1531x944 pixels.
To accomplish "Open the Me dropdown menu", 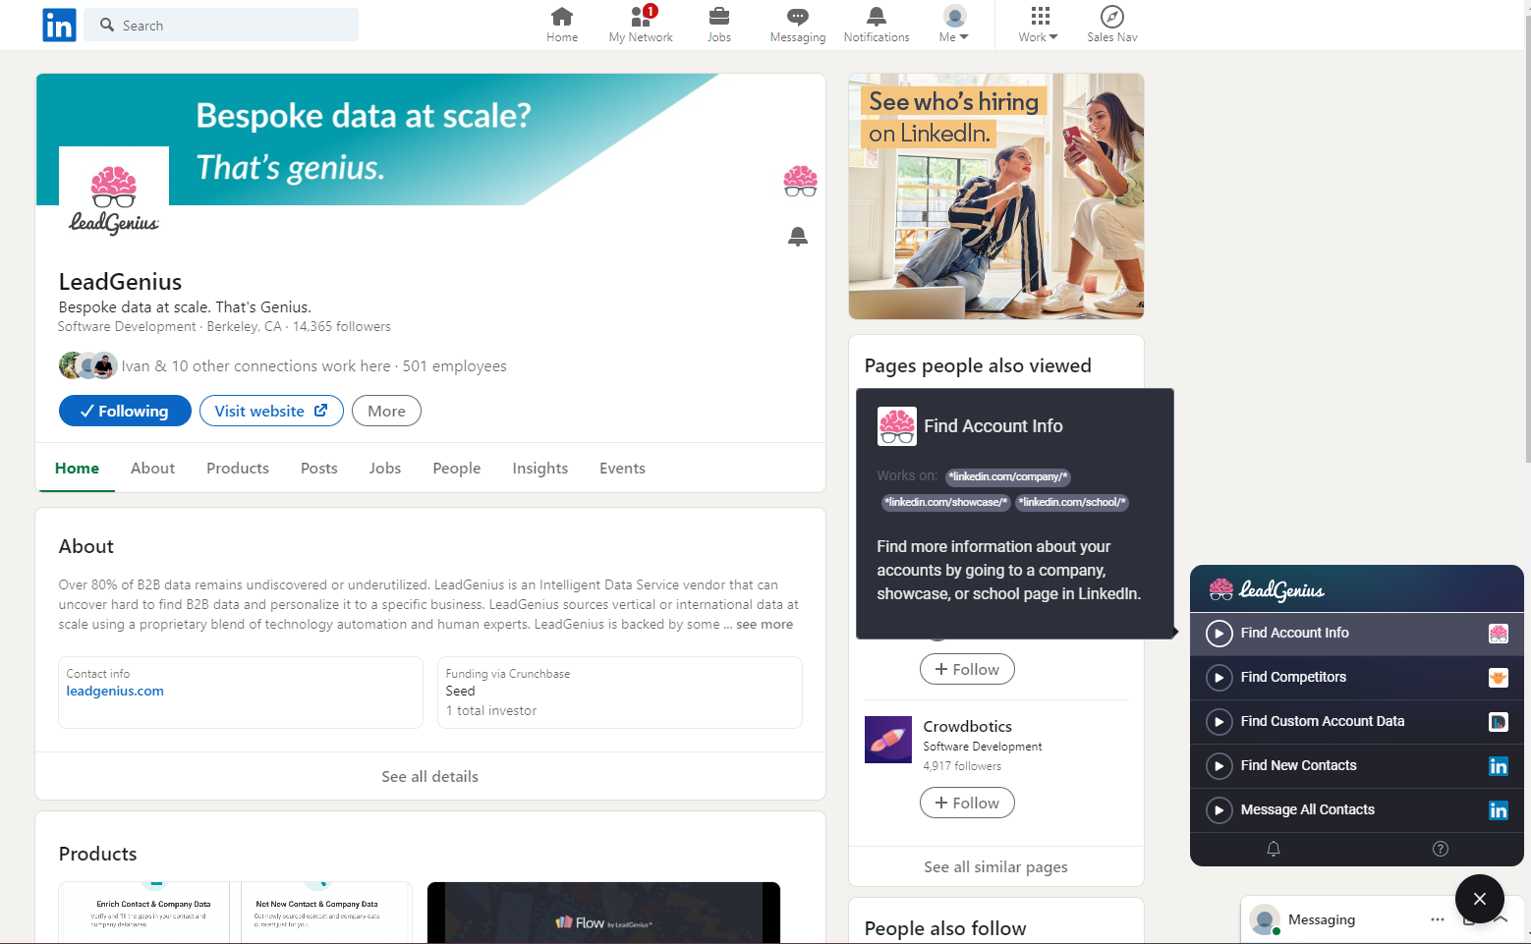I will 954,26.
